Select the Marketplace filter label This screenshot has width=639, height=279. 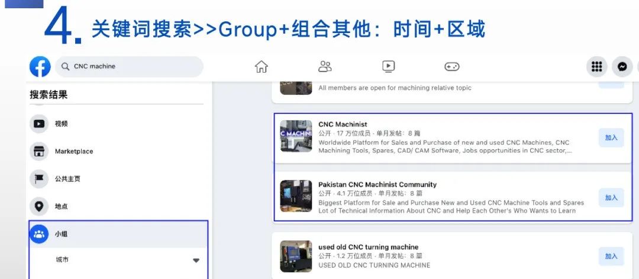74,152
